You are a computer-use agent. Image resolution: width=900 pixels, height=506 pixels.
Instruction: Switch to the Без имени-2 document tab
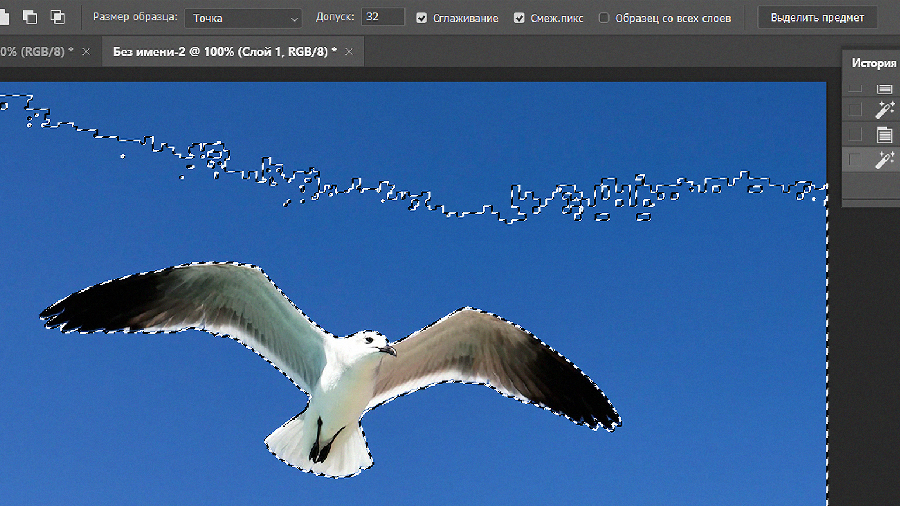pos(224,52)
